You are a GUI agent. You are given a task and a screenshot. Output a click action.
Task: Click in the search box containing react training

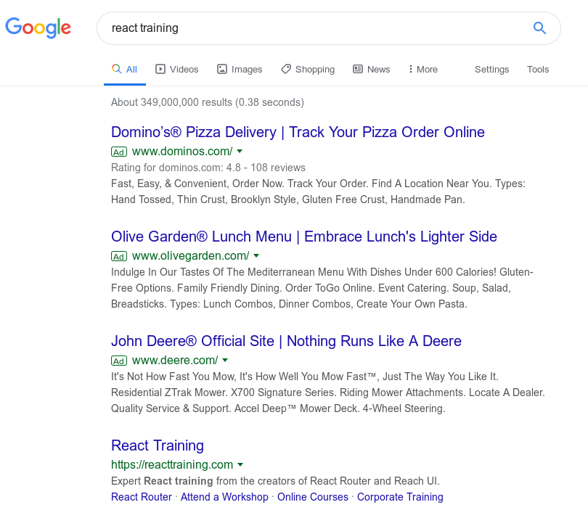pyautogui.click(x=329, y=28)
